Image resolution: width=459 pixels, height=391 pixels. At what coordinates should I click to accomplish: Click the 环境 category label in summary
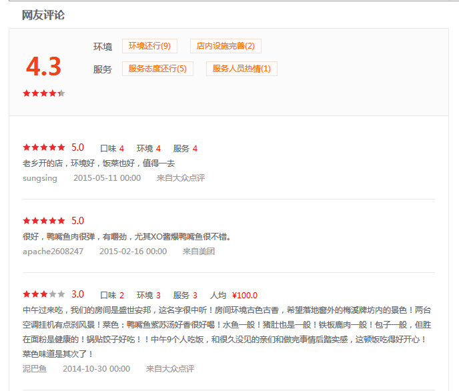(103, 47)
